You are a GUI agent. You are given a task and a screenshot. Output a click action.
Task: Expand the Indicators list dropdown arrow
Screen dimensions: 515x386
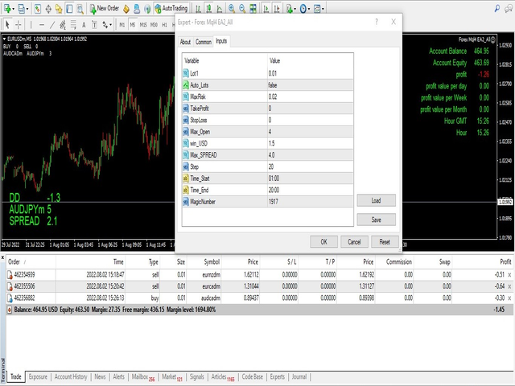tap(295, 9)
